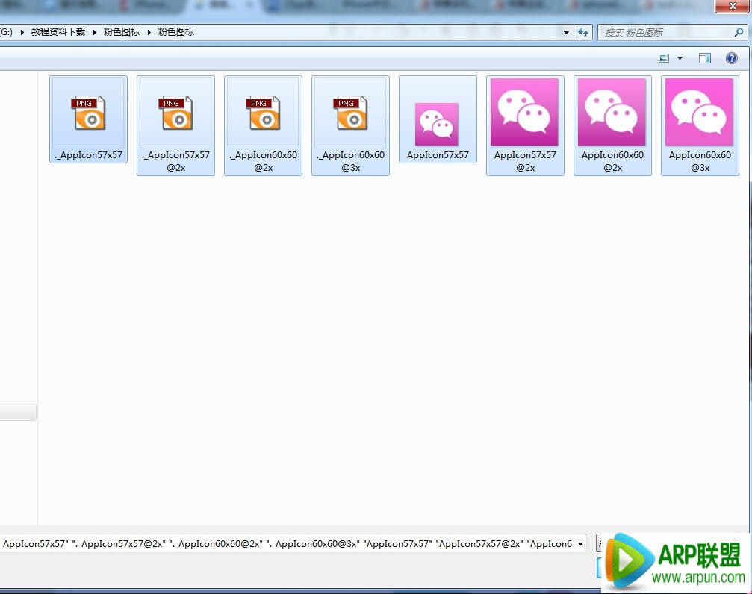Toggle the preview pane button
Image resolution: width=752 pixels, height=594 pixels.
coord(704,58)
